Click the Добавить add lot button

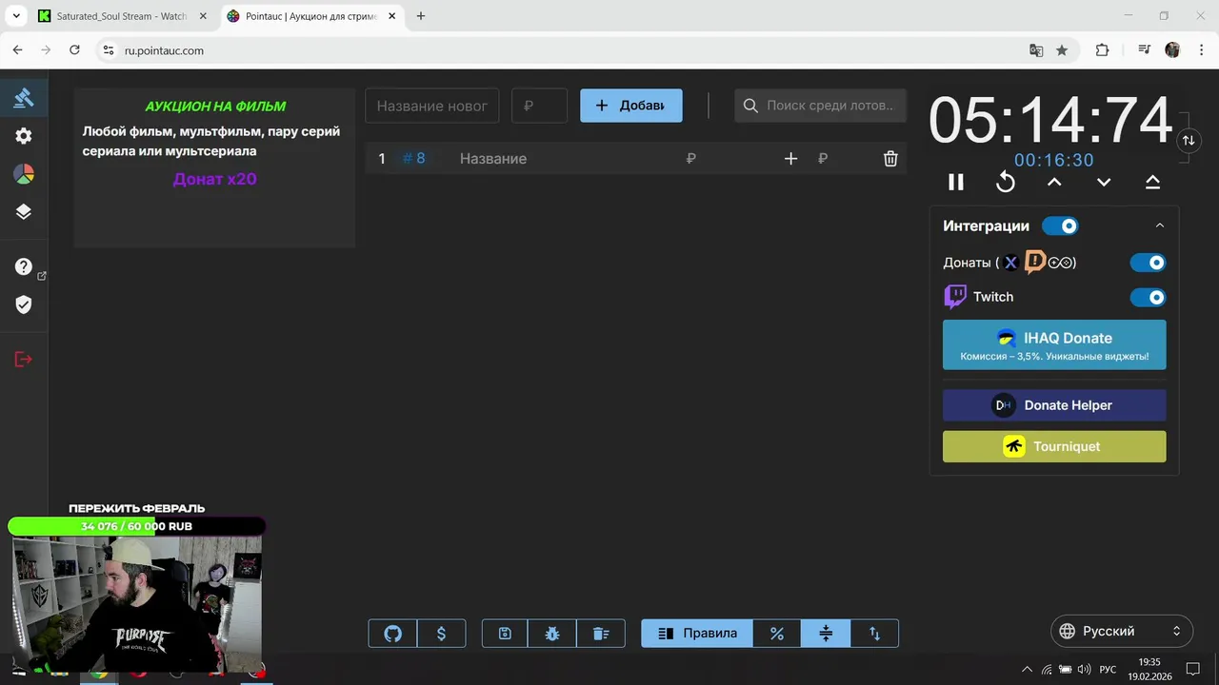(630, 106)
